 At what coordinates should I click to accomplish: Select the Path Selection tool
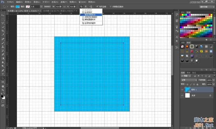click(x=3, y=78)
